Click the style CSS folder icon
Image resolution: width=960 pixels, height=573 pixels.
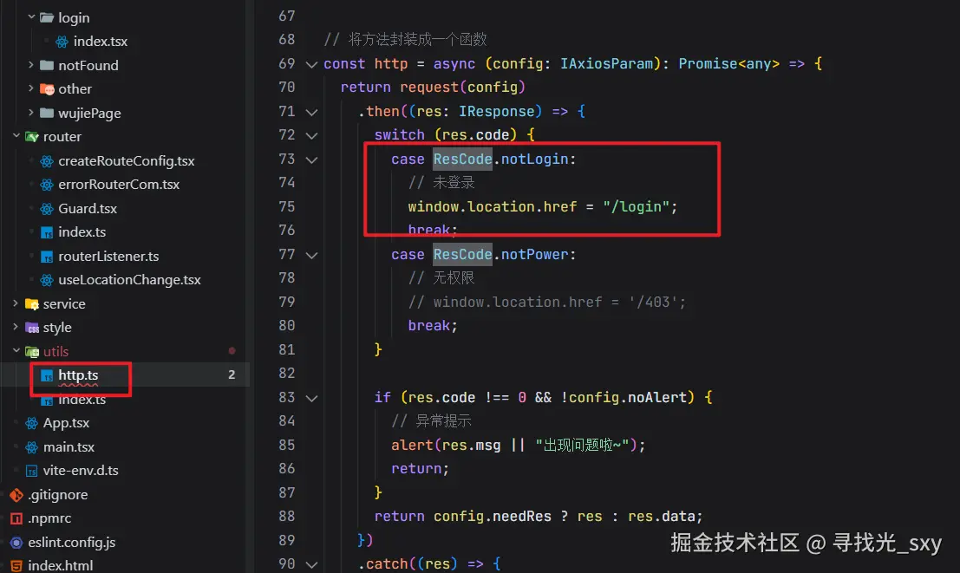point(32,328)
